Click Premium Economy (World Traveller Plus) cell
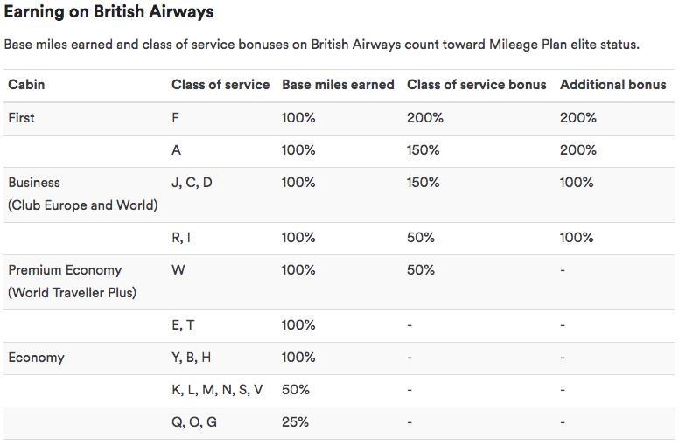679x445 pixels. (72, 282)
